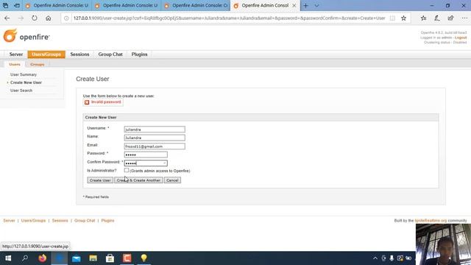Click the Cancel button
This screenshot has height=265, width=471.
point(172,180)
